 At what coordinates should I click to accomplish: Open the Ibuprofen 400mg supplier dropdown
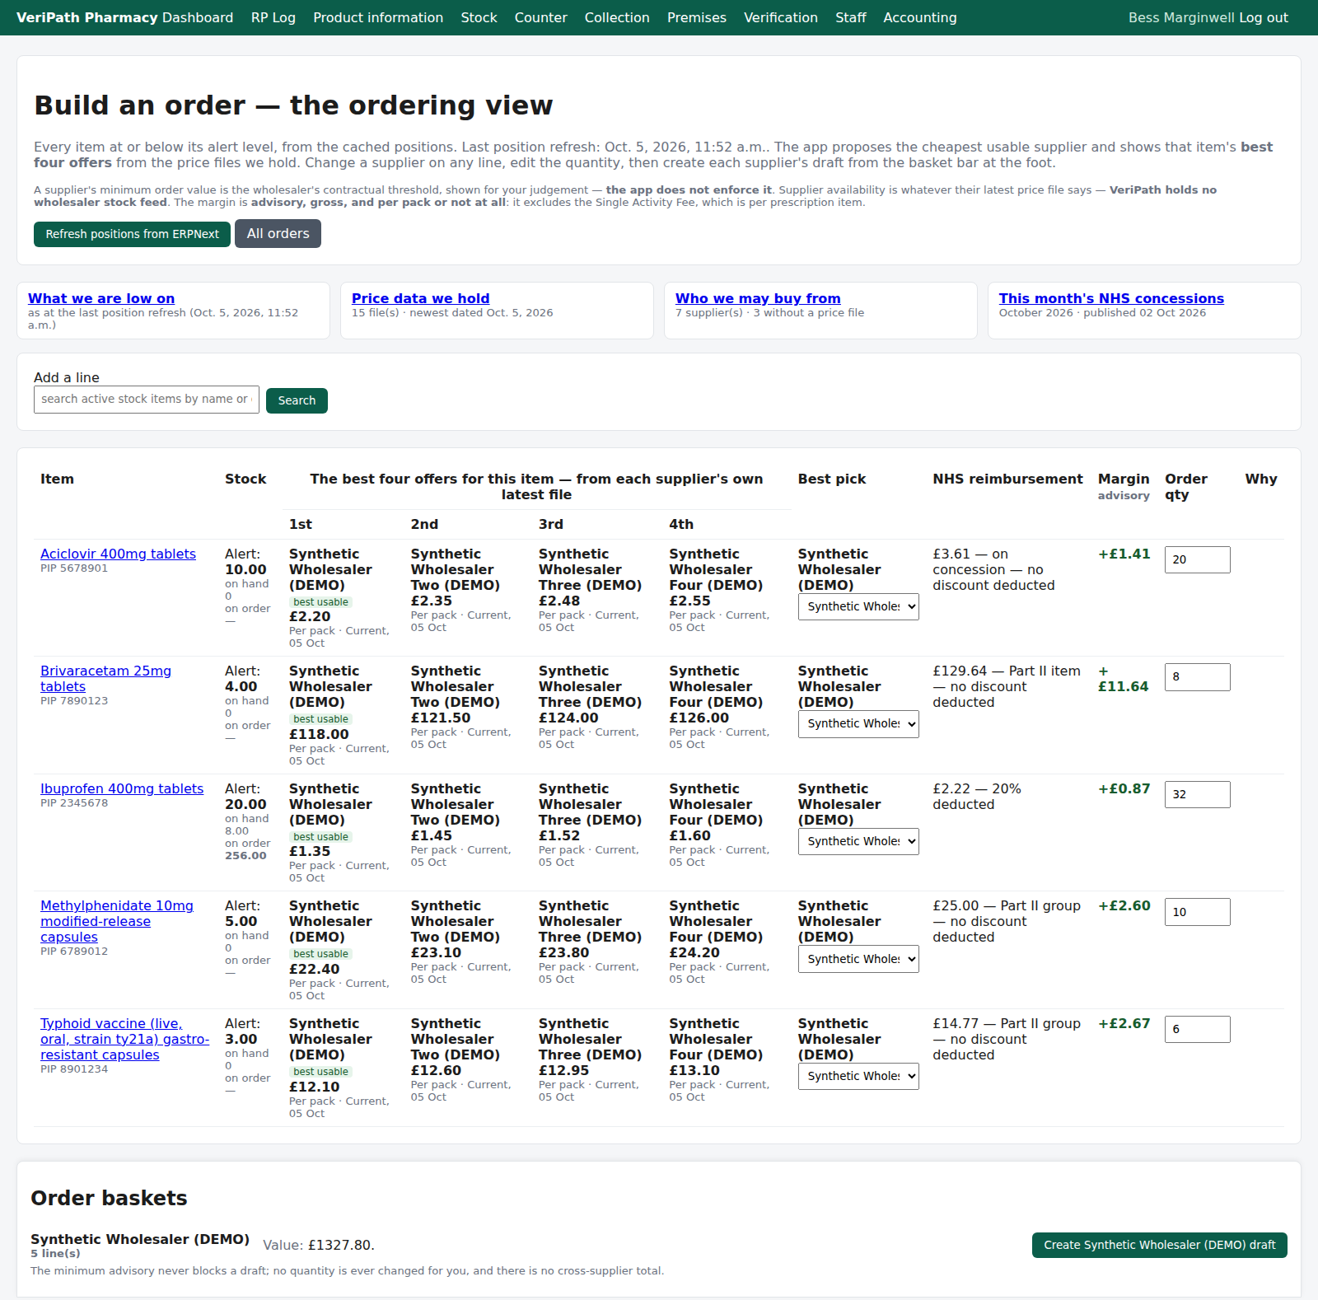858,841
